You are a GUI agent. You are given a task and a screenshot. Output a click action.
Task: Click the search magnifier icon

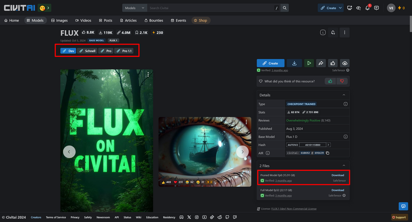(x=285, y=8)
